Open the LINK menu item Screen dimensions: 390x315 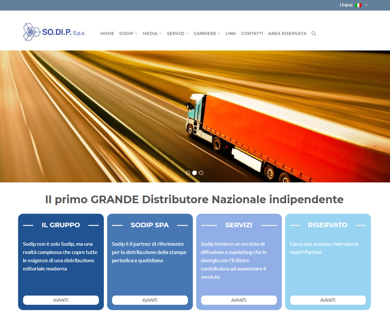tap(231, 33)
